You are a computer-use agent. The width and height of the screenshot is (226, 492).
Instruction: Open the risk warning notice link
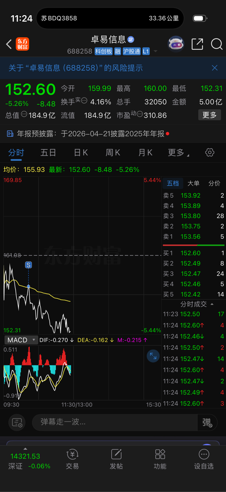tap(76, 68)
